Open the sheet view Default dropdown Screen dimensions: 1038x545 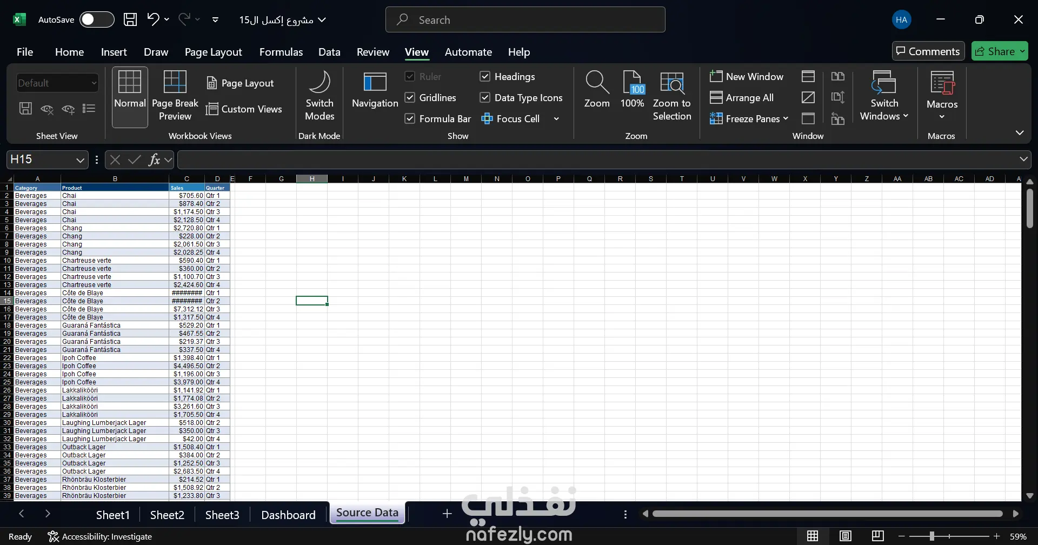click(x=57, y=83)
